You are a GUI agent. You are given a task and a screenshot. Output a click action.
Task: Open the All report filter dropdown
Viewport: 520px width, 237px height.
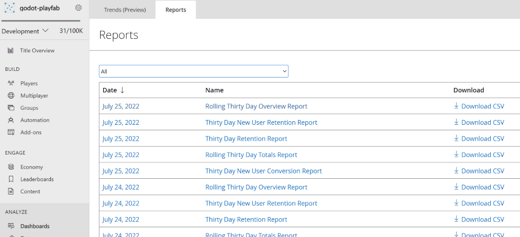[x=194, y=72]
